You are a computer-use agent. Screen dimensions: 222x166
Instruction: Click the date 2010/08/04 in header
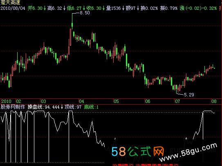pos(13,8)
